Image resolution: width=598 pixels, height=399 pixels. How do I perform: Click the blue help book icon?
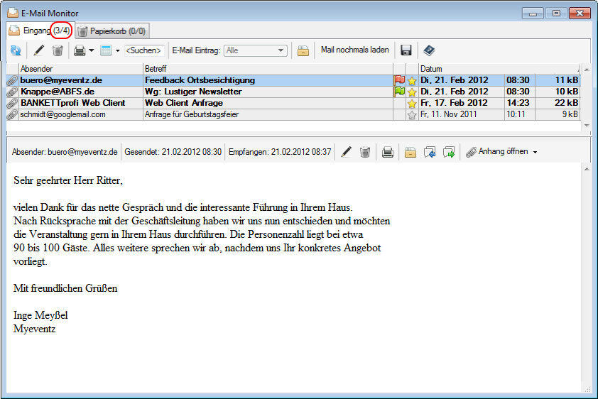tap(429, 50)
